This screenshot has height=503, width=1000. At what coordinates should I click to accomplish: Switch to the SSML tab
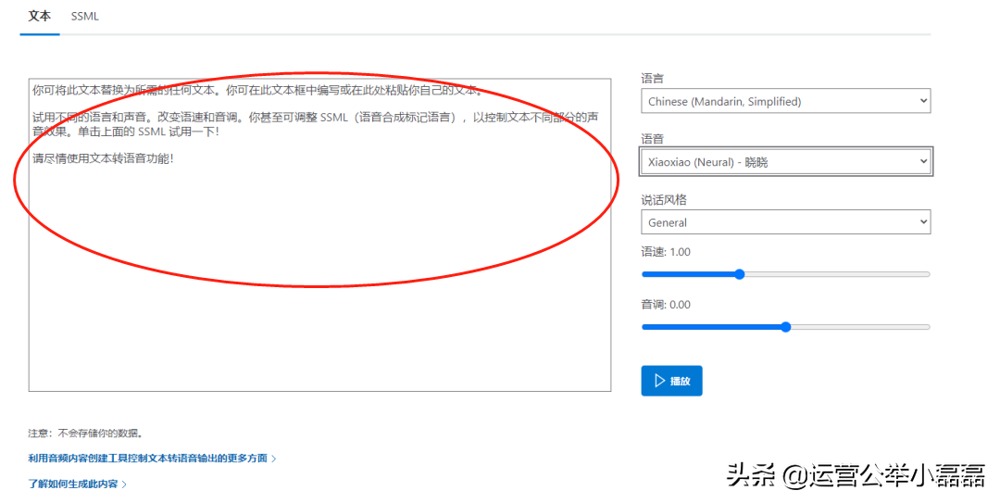point(85,17)
